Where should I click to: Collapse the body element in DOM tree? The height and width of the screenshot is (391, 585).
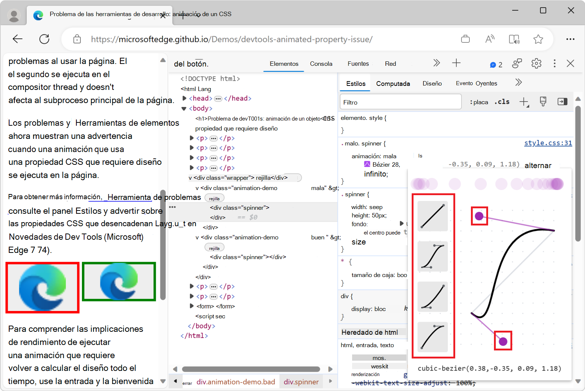tap(183, 108)
